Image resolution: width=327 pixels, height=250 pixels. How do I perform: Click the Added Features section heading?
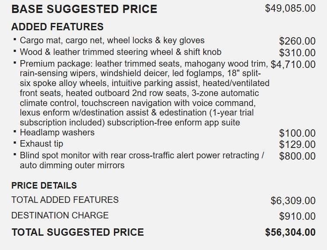coord(57,27)
